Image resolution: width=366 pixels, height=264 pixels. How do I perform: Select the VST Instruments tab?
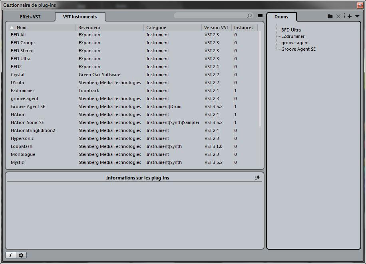click(x=80, y=17)
